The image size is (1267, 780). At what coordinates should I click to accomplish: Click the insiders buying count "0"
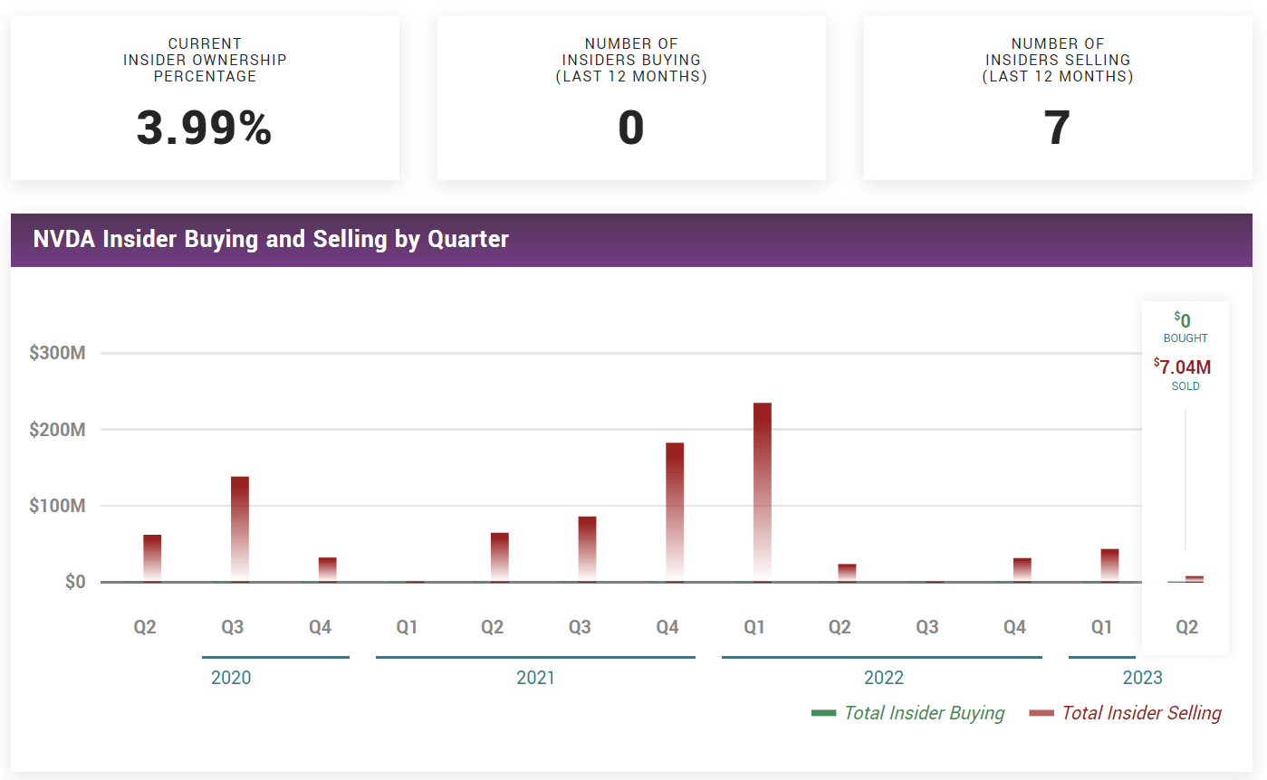631,128
